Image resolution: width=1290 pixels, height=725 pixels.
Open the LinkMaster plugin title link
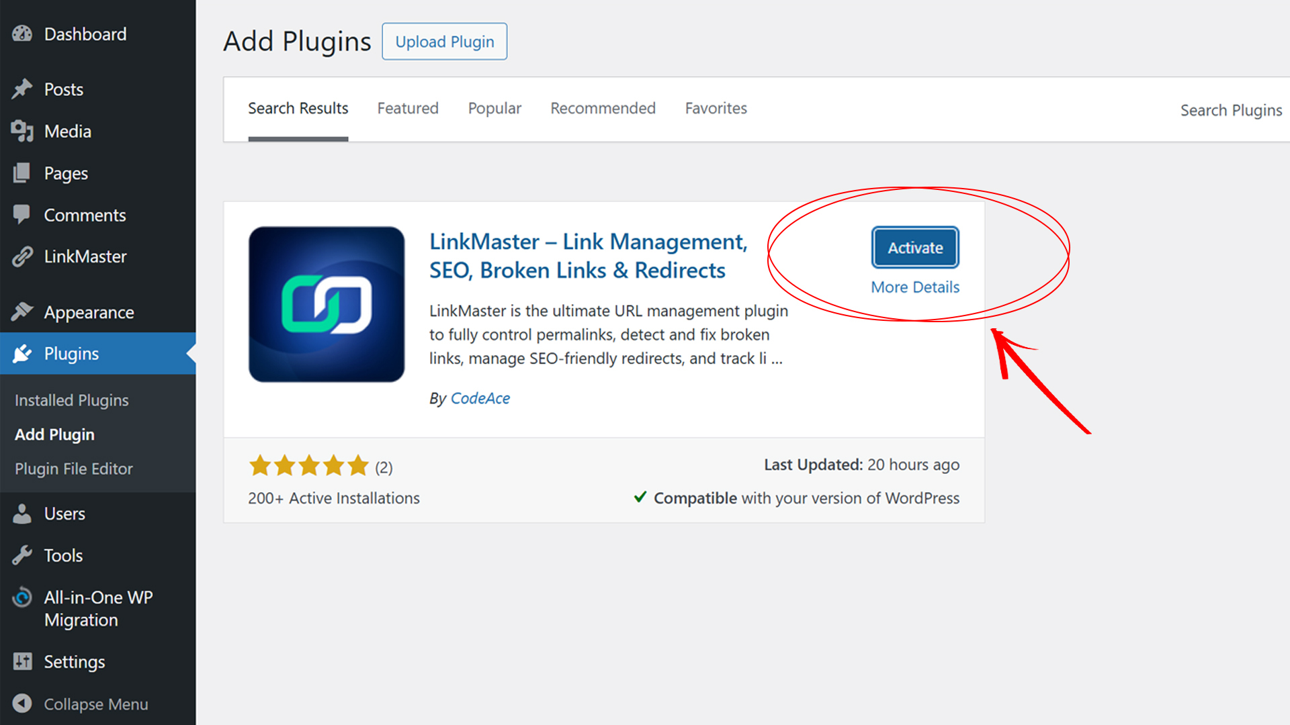[589, 256]
